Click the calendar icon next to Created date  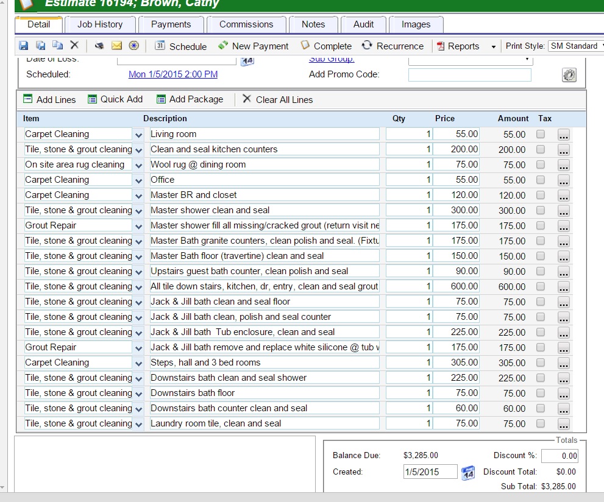click(x=467, y=473)
